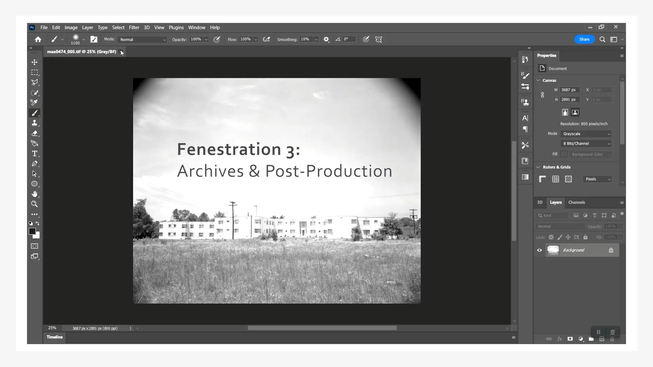653x367 pixels.
Task: Open brush smoothing options gear
Action: pyautogui.click(x=326, y=39)
